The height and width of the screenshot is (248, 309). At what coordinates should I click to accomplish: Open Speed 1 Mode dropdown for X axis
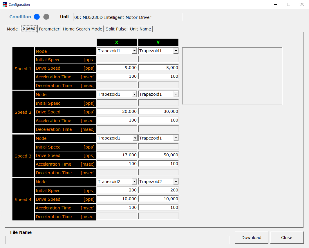134,51
